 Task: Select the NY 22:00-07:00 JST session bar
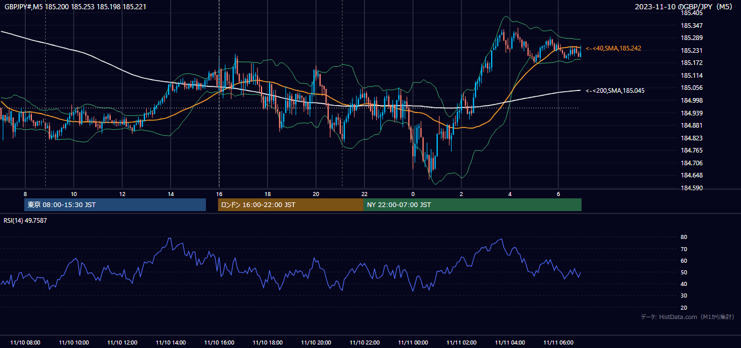click(473, 205)
